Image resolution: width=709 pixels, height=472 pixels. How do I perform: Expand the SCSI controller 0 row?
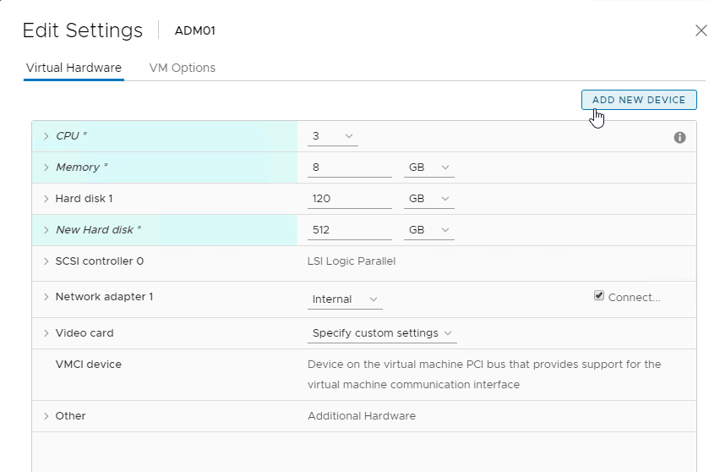point(46,261)
